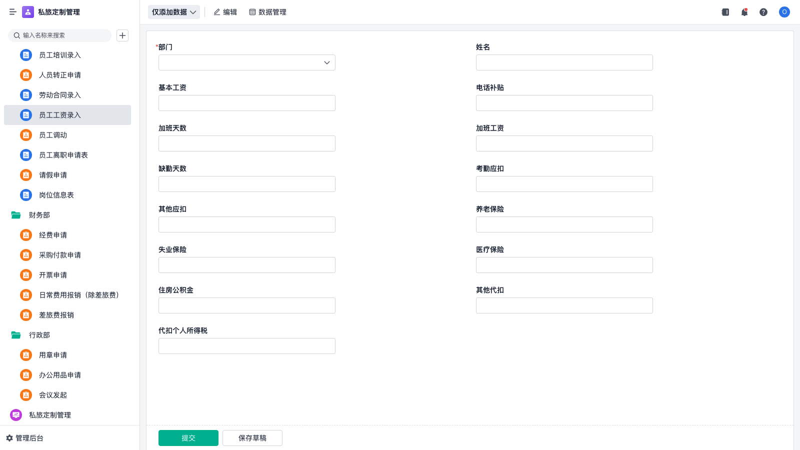Click the 私旅定制管理 app logo icon
Image resolution: width=800 pixels, height=450 pixels.
28,12
